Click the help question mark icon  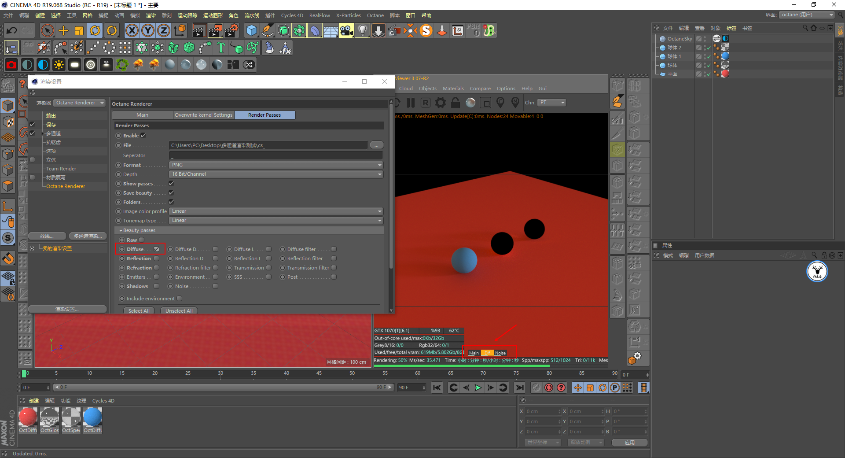(561, 388)
